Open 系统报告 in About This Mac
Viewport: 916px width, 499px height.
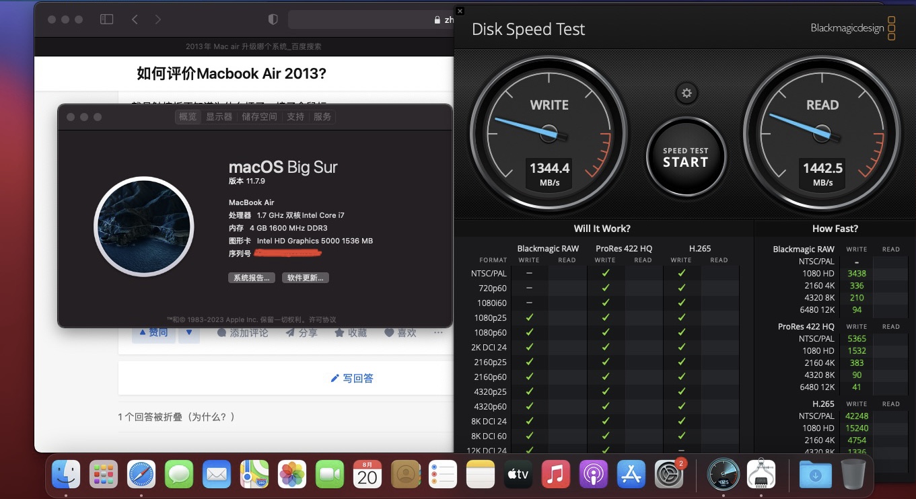click(x=252, y=278)
